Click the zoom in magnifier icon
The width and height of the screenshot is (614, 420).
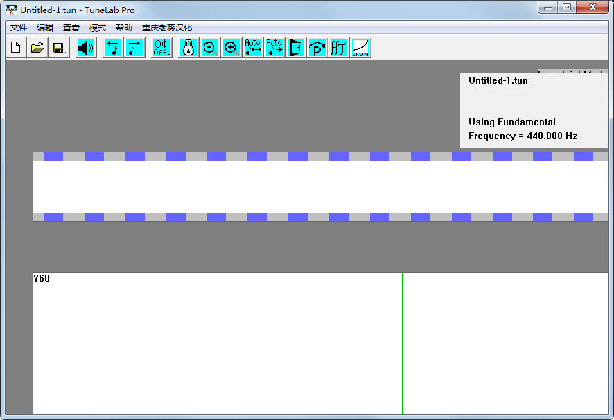point(231,48)
